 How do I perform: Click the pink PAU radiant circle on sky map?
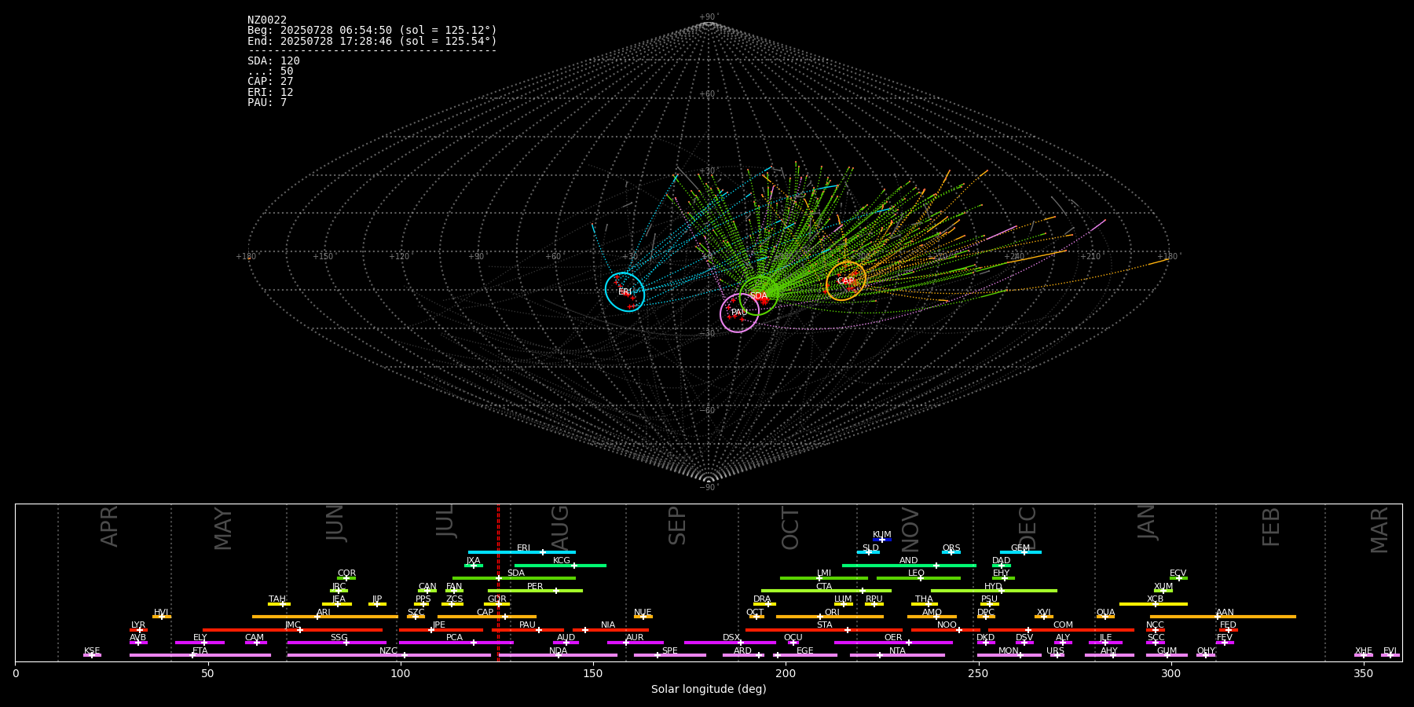(739, 313)
